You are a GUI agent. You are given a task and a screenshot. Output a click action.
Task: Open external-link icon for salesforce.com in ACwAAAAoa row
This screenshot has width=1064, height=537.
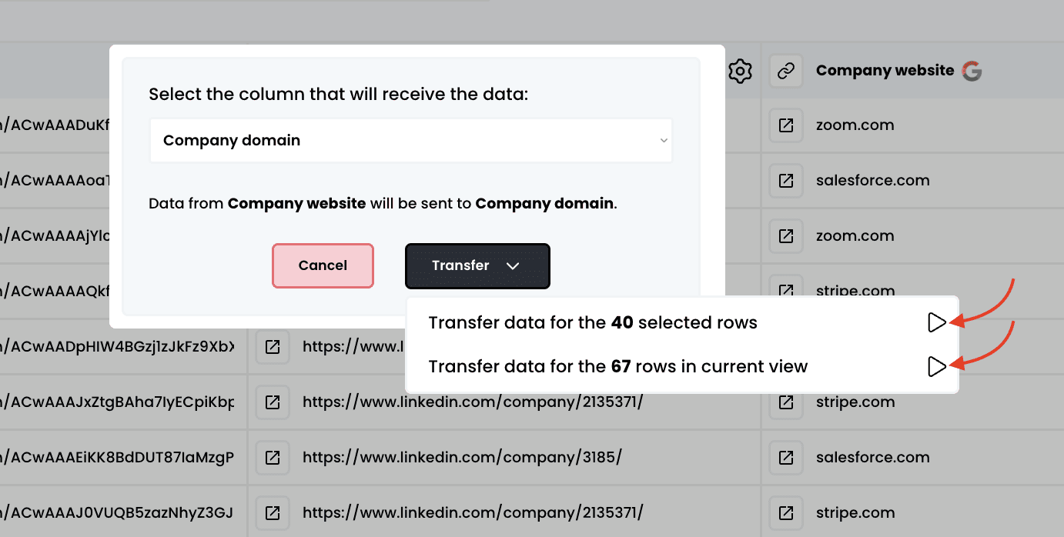(785, 181)
